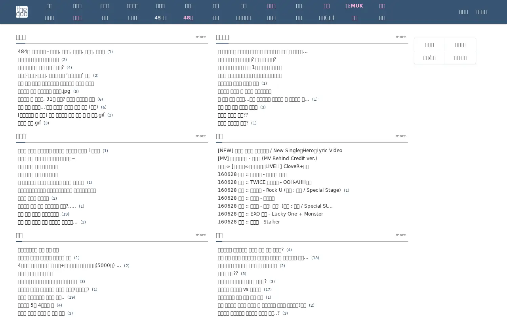Open the navigation item with parentheses in its label
507x317 pixels.
[x=326, y=18]
